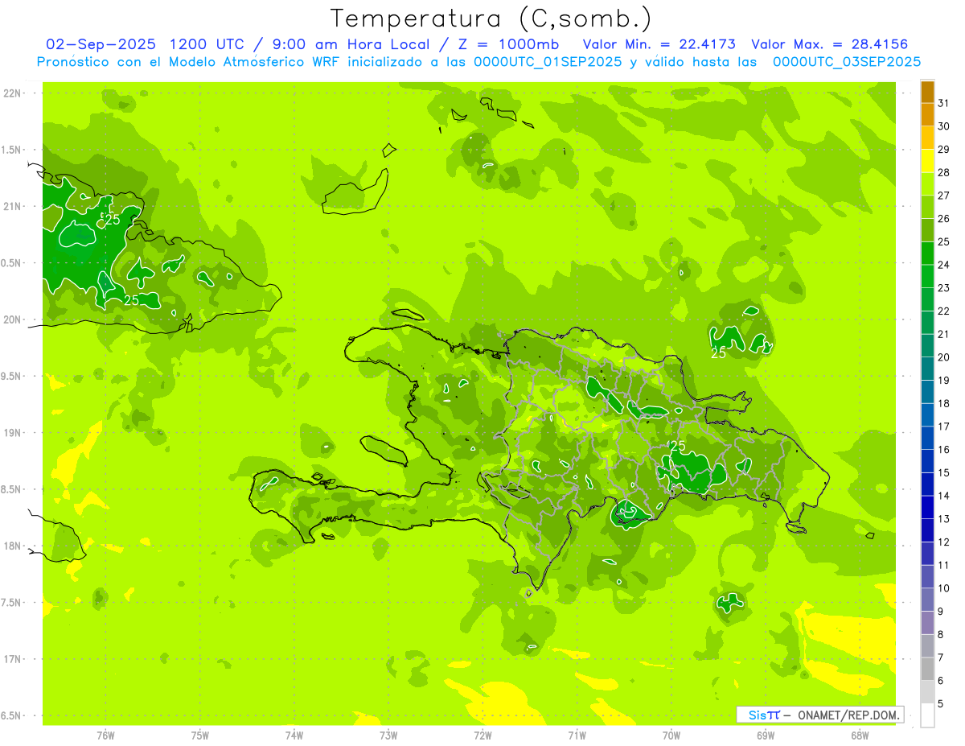
Task: Click the legend value label '31'
Action: 944,102
